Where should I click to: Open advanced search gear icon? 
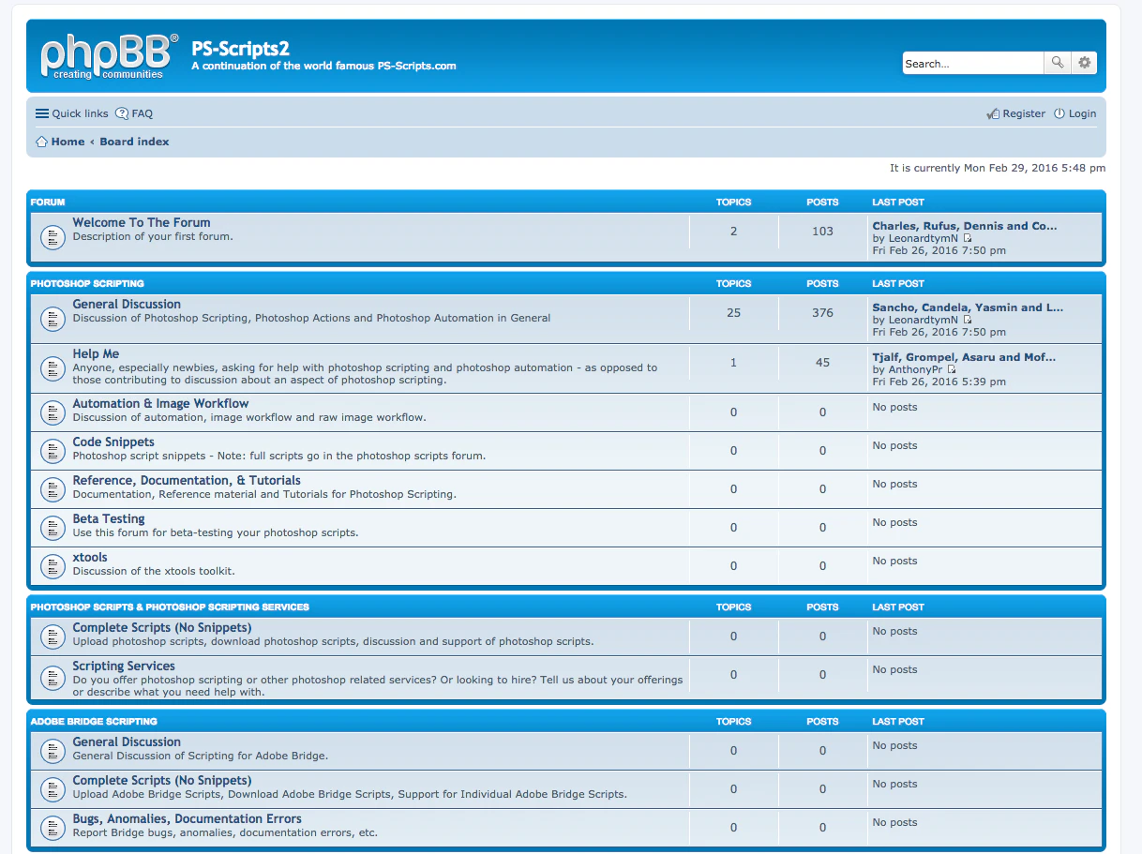[x=1084, y=63]
